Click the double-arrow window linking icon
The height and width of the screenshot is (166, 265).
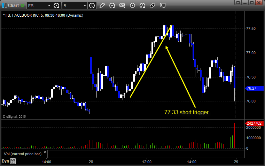(x=153, y=6)
